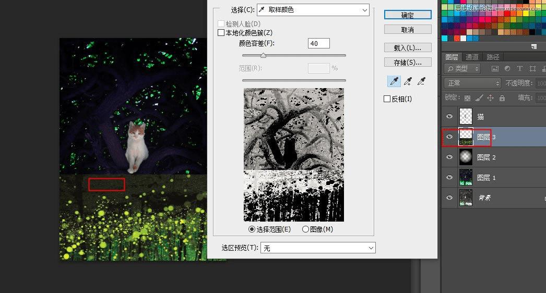Select the add-to-sample eyedropper
This screenshot has width=546, height=293.
click(408, 81)
